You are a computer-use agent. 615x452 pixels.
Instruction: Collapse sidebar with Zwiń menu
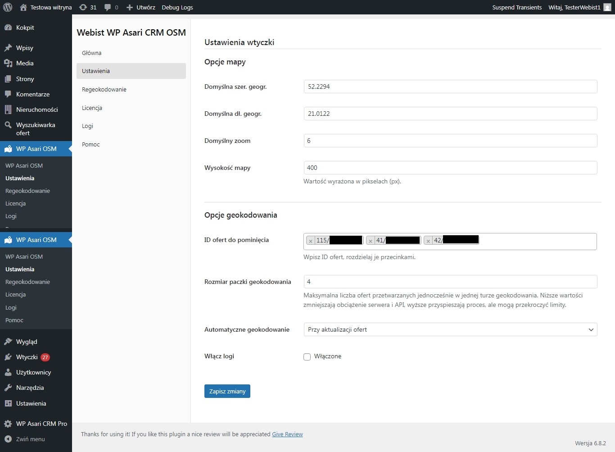[x=30, y=439]
